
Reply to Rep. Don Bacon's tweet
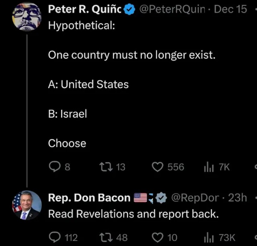(54, 237)
